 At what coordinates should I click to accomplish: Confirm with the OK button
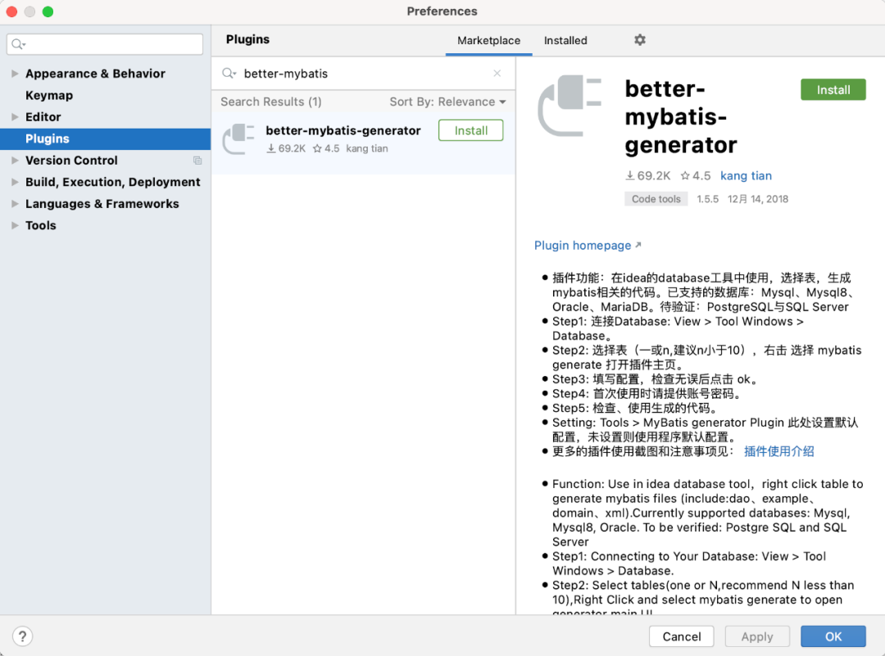[833, 637]
